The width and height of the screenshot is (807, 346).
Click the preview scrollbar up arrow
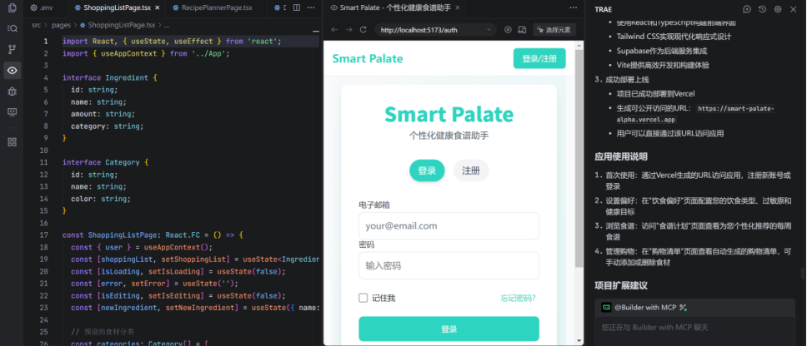pos(579,47)
